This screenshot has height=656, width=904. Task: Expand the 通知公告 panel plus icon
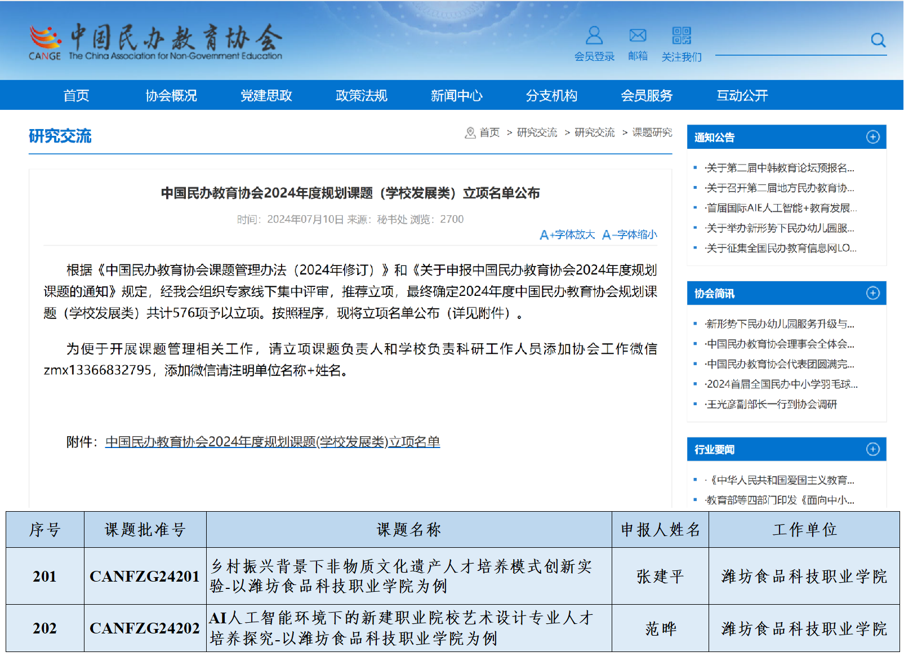click(x=872, y=137)
